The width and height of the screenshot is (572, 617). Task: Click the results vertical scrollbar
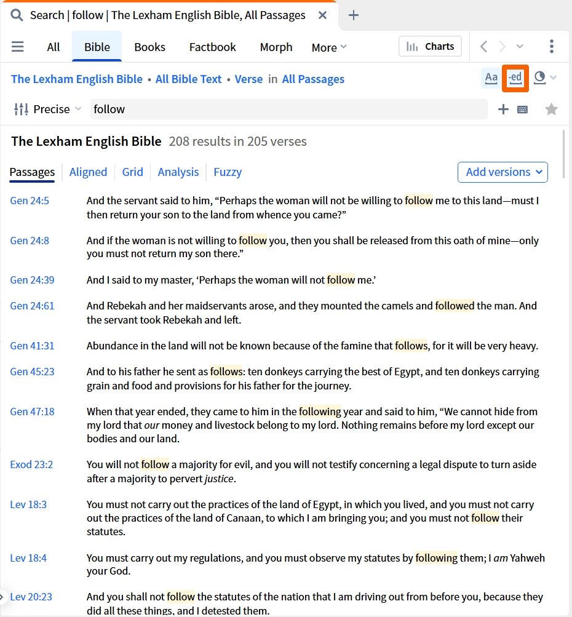click(x=563, y=153)
